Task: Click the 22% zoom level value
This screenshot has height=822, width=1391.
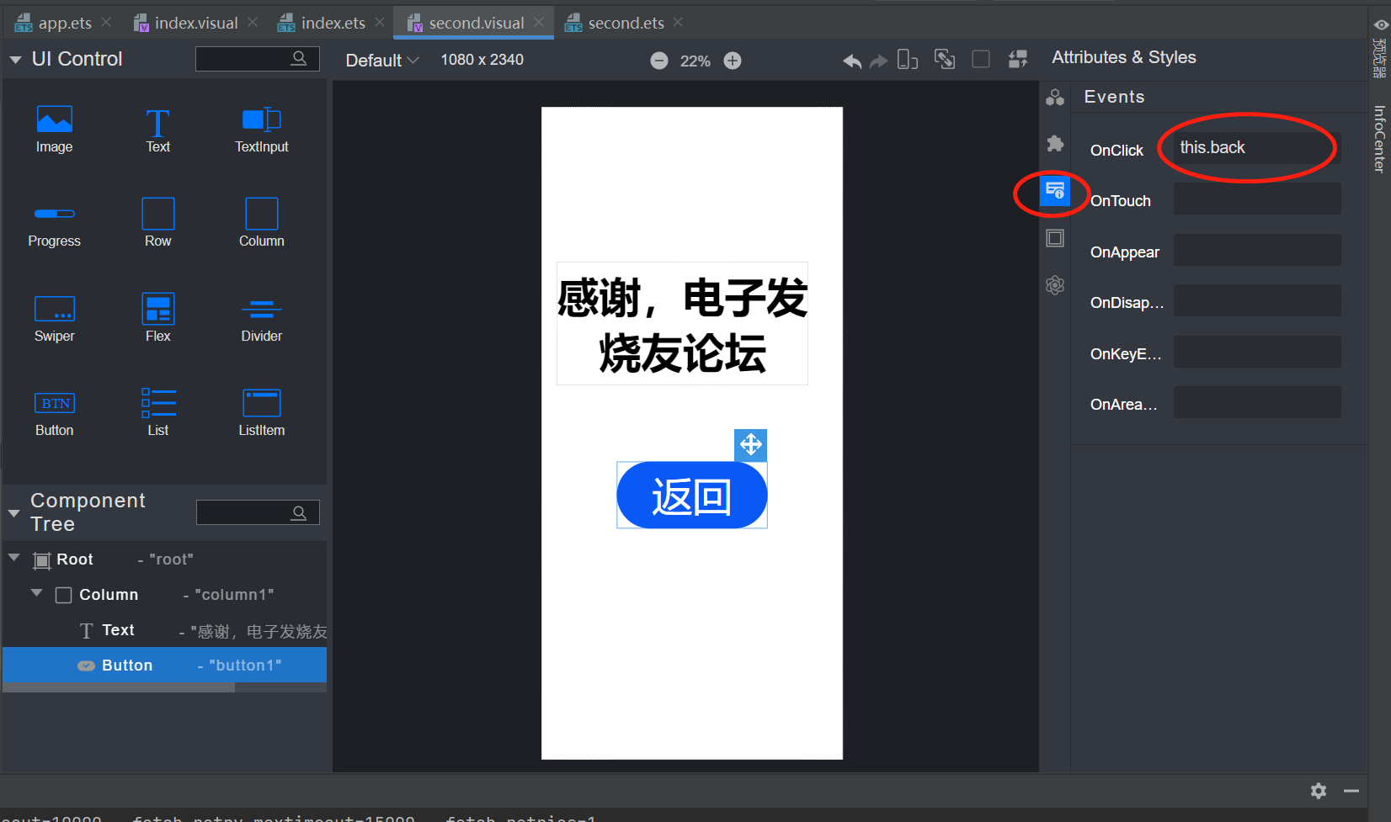Action: 695,61
